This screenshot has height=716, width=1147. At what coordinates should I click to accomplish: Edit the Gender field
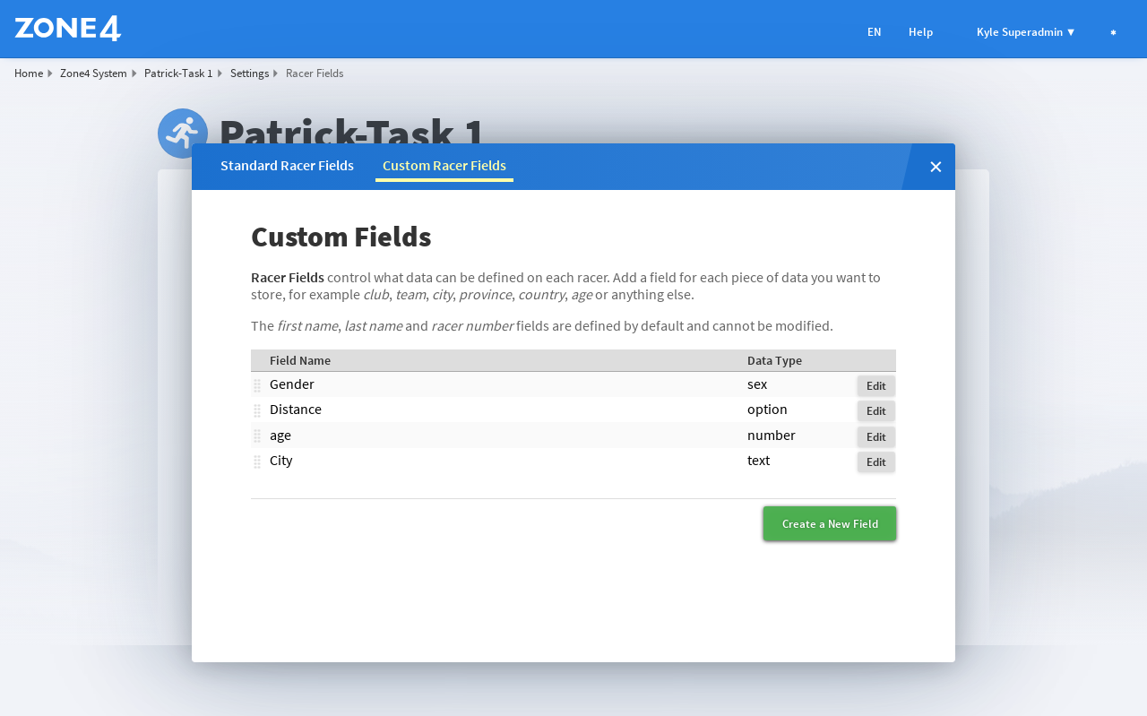875,385
